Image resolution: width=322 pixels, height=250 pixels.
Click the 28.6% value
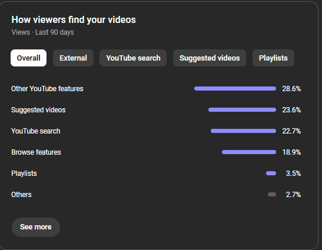click(291, 89)
